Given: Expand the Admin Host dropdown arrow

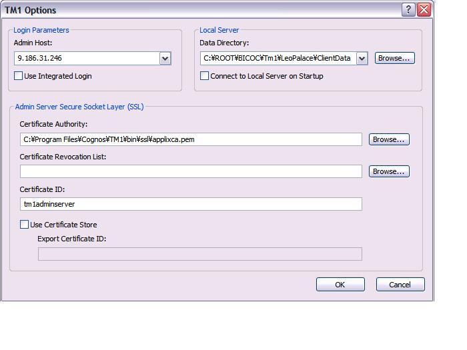Looking at the screenshot, I should pos(165,59).
